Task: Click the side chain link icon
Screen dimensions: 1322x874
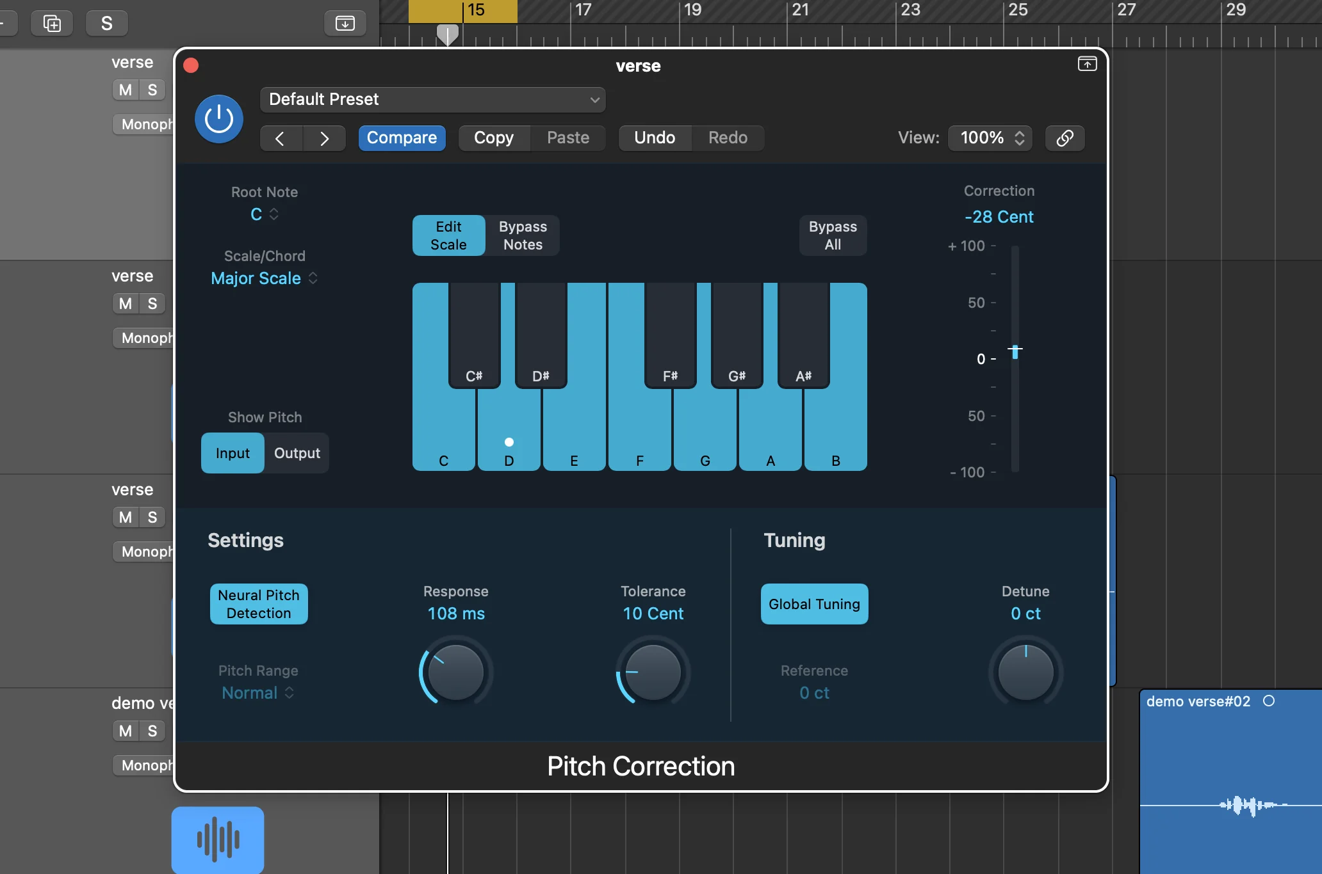Action: point(1065,138)
